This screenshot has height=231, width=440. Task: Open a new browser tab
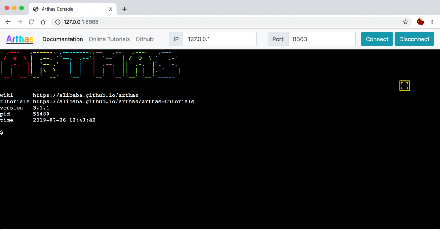[x=125, y=9]
